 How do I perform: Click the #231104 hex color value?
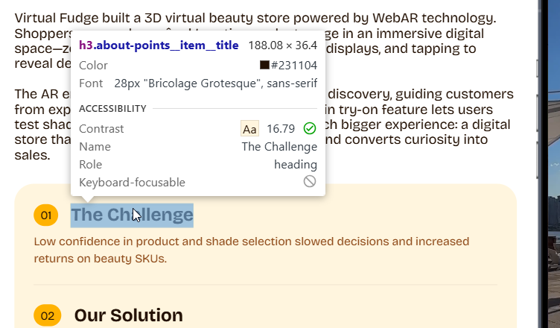point(294,65)
